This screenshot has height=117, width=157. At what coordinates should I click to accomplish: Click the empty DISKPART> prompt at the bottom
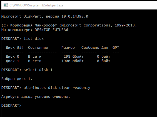[11, 106]
